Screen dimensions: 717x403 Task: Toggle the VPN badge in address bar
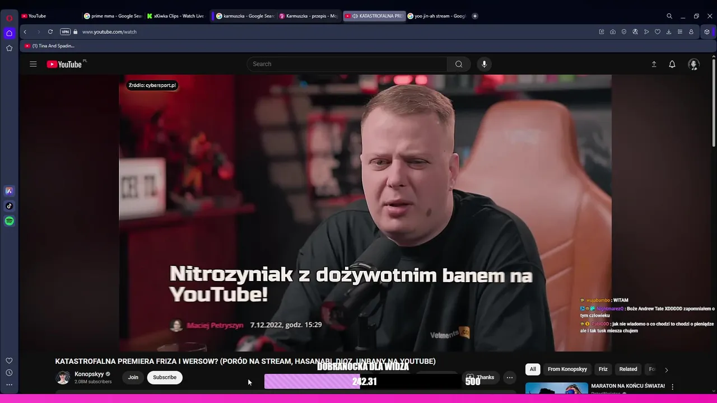click(x=65, y=32)
